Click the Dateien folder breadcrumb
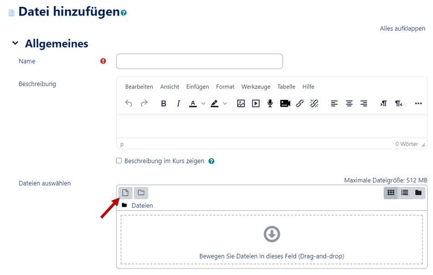The height and width of the screenshot is (275, 433). [142, 206]
